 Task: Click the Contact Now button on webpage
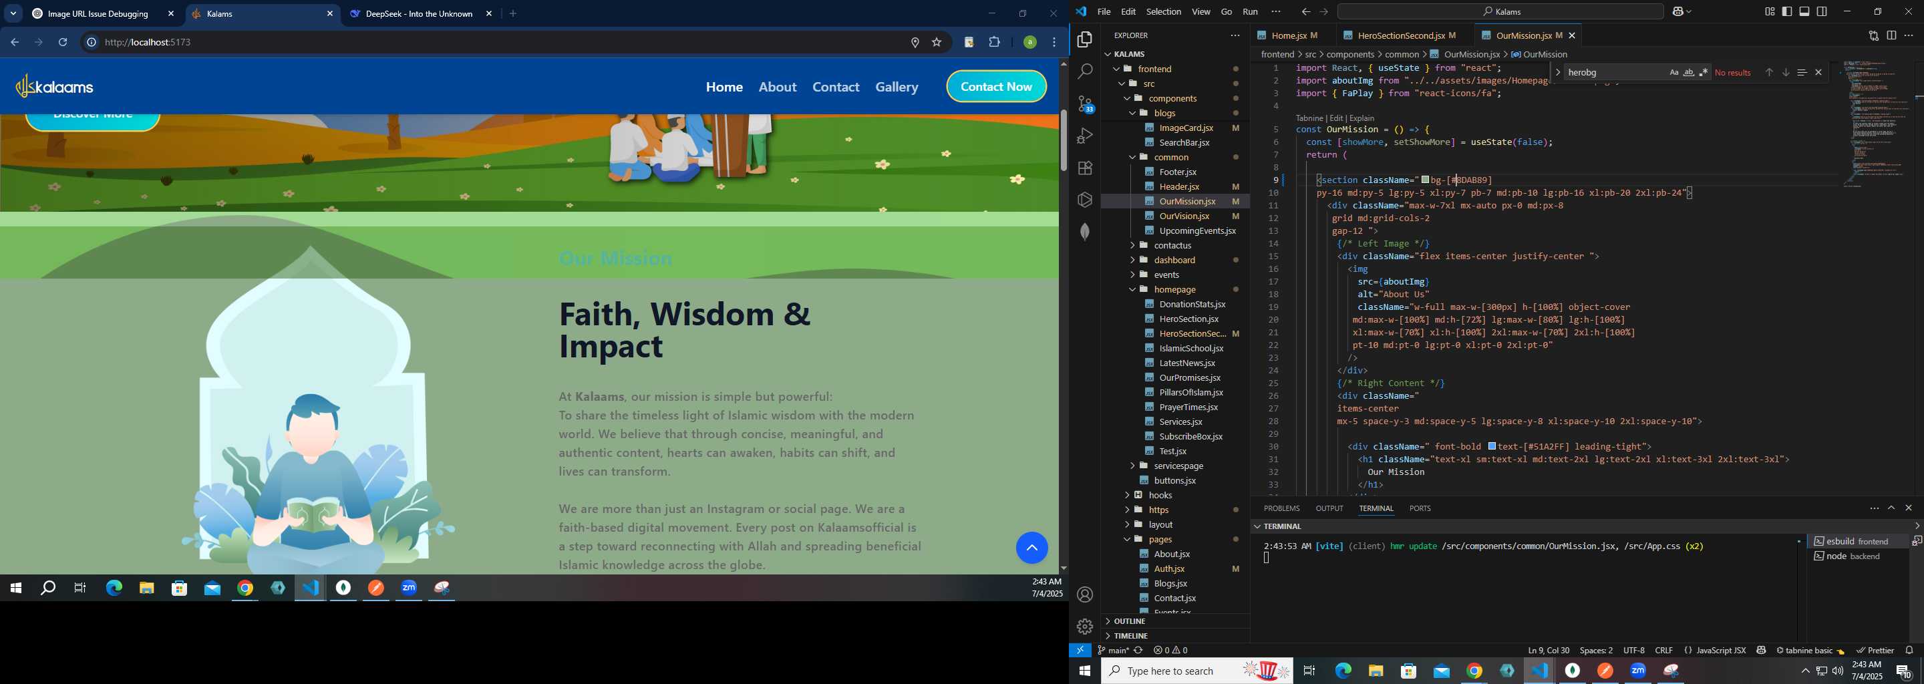pyautogui.click(x=996, y=87)
